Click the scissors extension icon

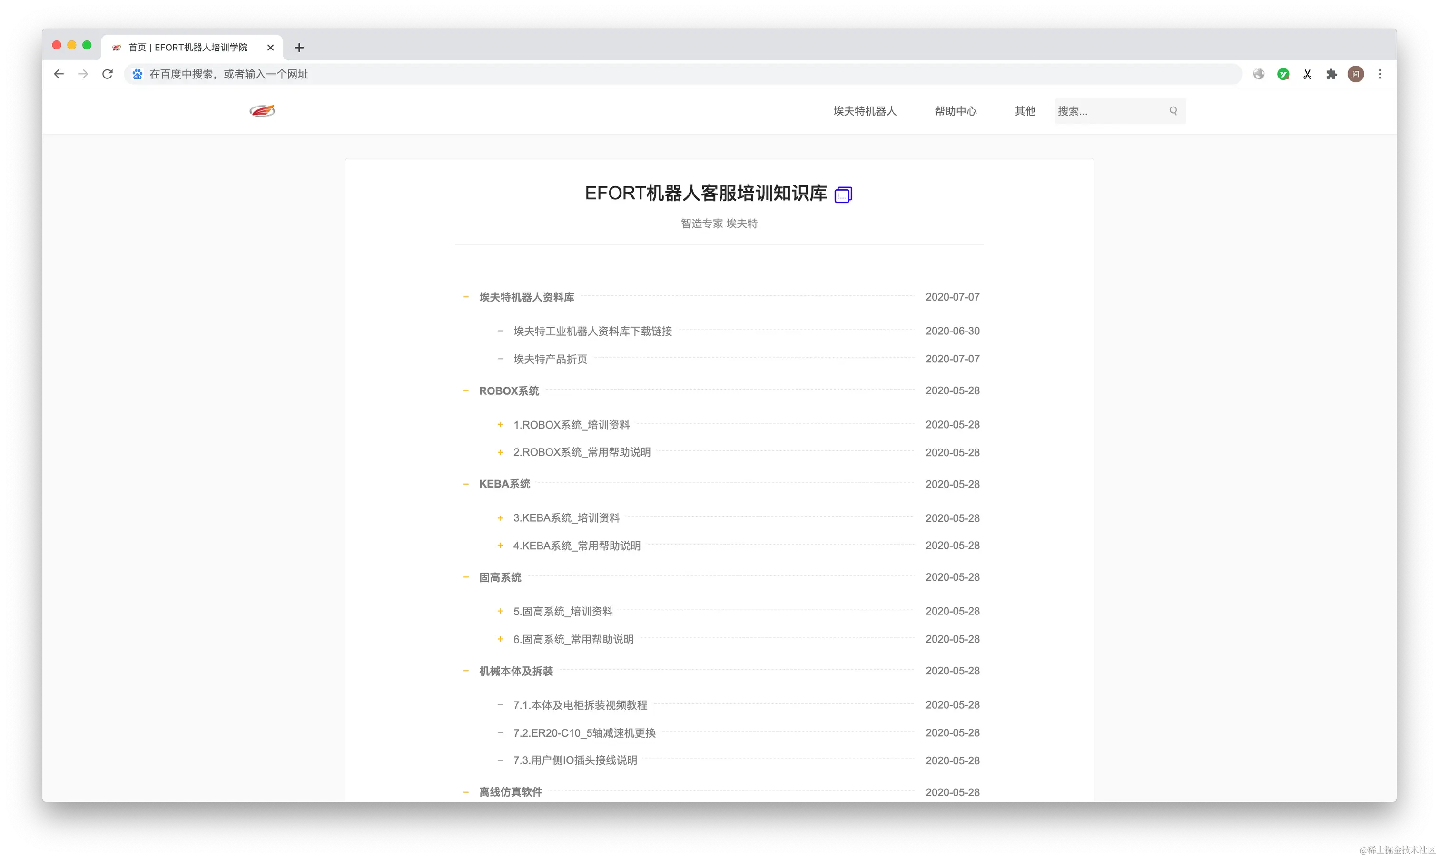pos(1307,74)
